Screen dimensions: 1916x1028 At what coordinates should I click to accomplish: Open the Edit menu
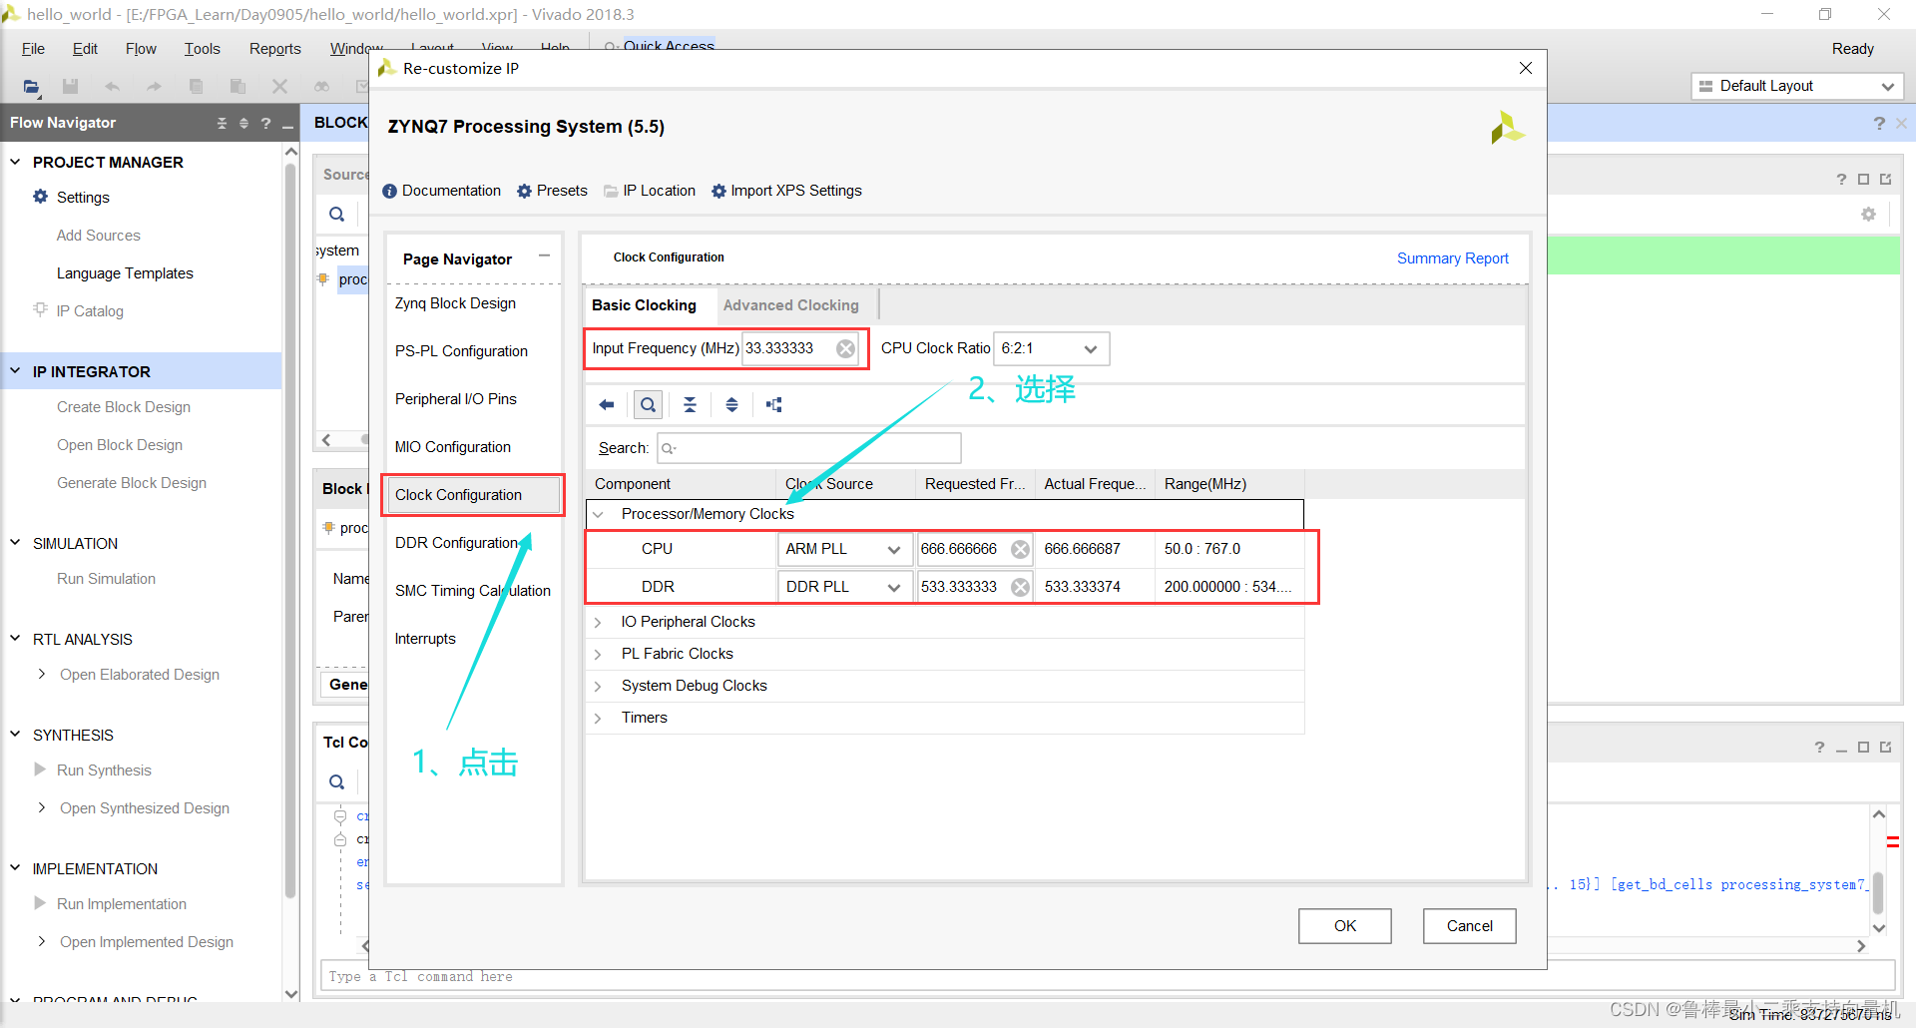[85, 49]
